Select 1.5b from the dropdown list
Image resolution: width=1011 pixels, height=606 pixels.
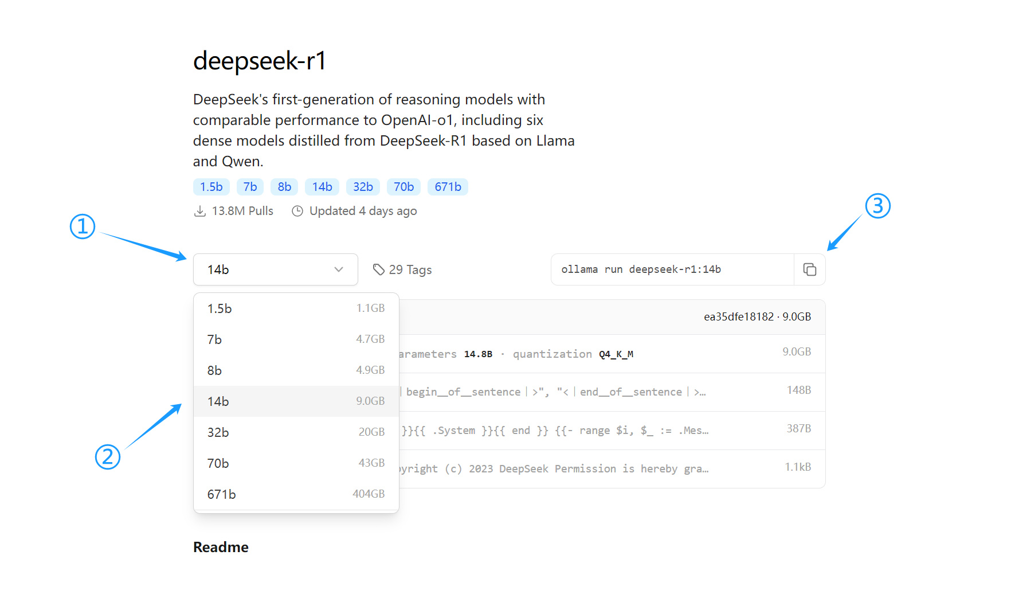pos(296,308)
